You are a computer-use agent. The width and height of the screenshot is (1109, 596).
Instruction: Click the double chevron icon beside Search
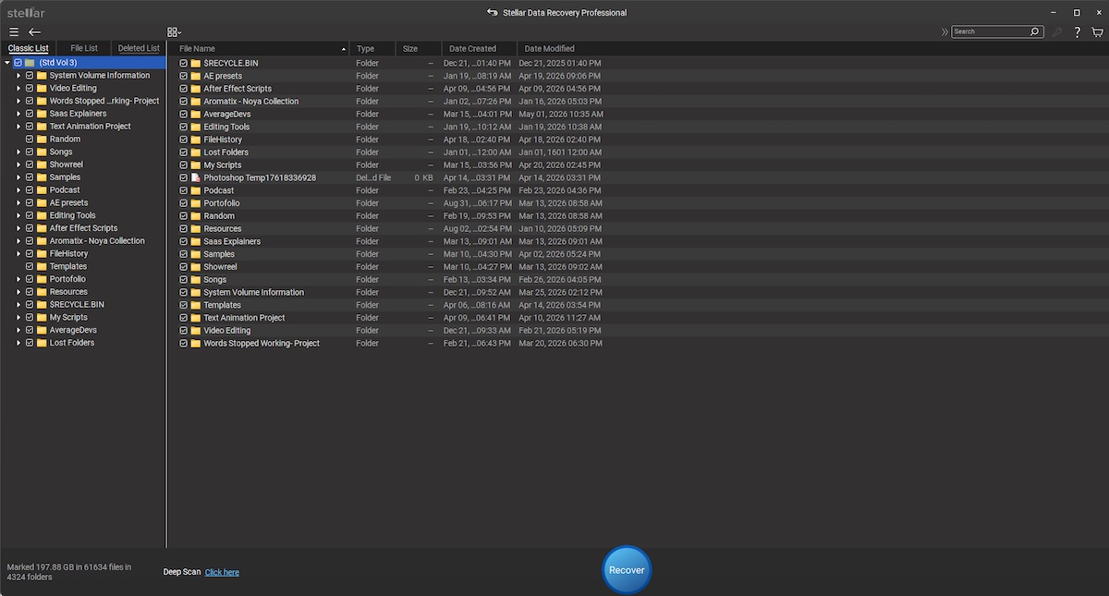944,31
